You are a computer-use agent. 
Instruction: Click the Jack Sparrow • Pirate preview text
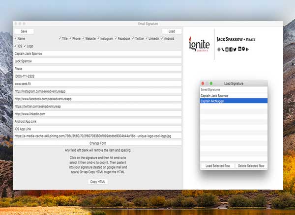click(x=236, y=39)
